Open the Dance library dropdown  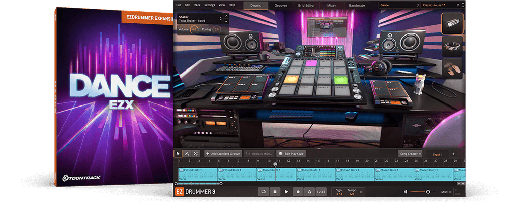click(399, 5)
